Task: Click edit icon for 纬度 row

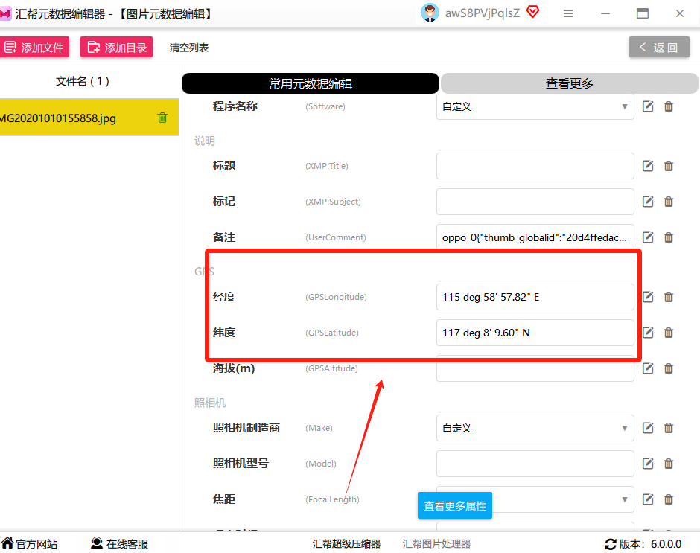Action: (648, 333)
